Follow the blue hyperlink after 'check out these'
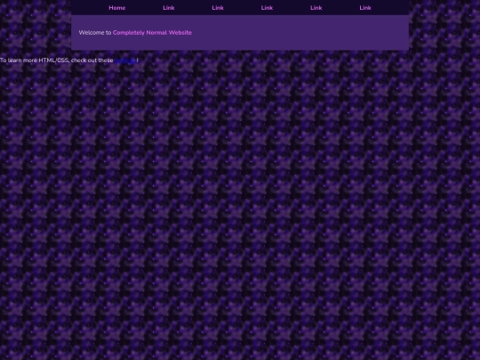The width and height of the screenshot is (480, 360). coord(125,60)
